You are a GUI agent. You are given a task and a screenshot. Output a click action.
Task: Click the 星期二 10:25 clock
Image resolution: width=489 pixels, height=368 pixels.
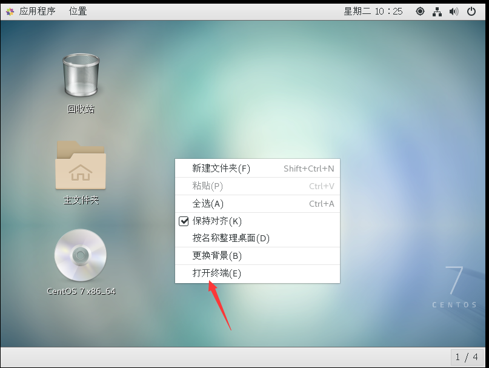373,12
